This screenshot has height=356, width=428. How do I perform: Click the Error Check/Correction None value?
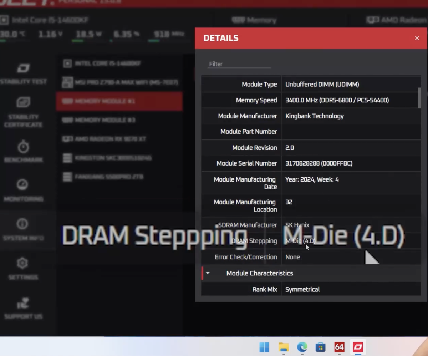pos(292,257)
